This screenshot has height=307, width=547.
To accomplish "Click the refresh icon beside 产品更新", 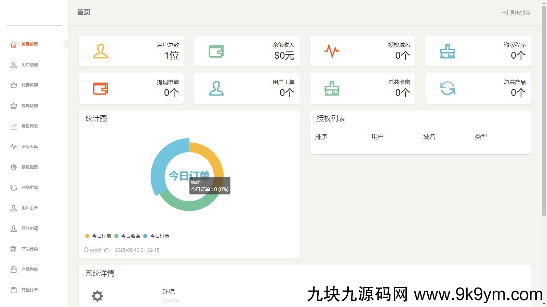I will point(14,188).
